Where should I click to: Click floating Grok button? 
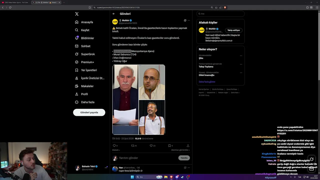tap(311, 159)
